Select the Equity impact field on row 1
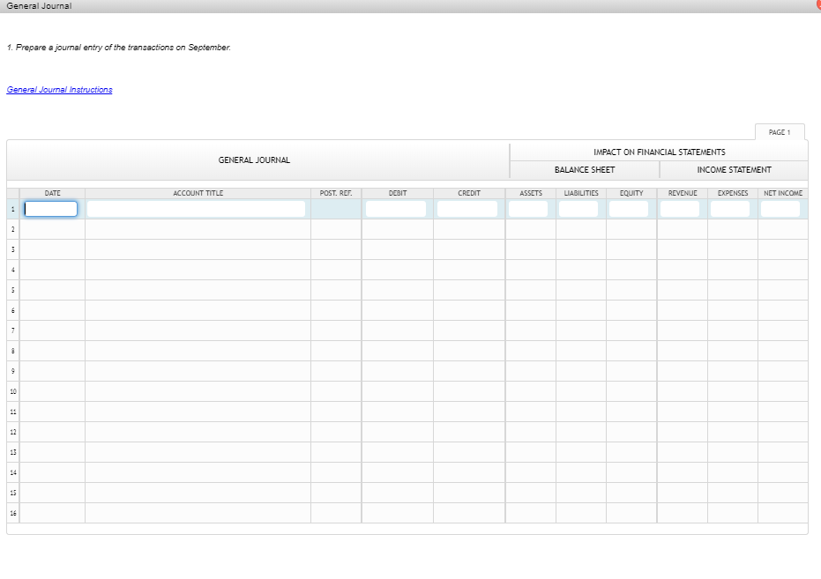The image size is (821, 579). click(x=629, y=209)
